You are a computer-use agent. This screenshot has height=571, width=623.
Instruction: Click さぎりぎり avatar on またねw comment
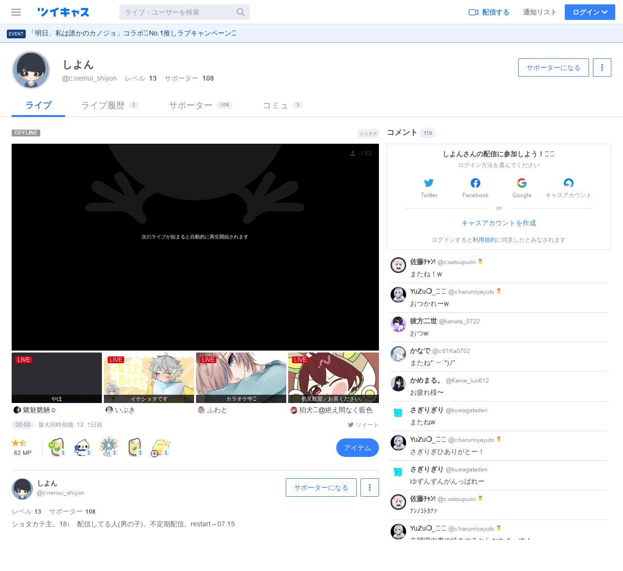(x=398, y=413)
